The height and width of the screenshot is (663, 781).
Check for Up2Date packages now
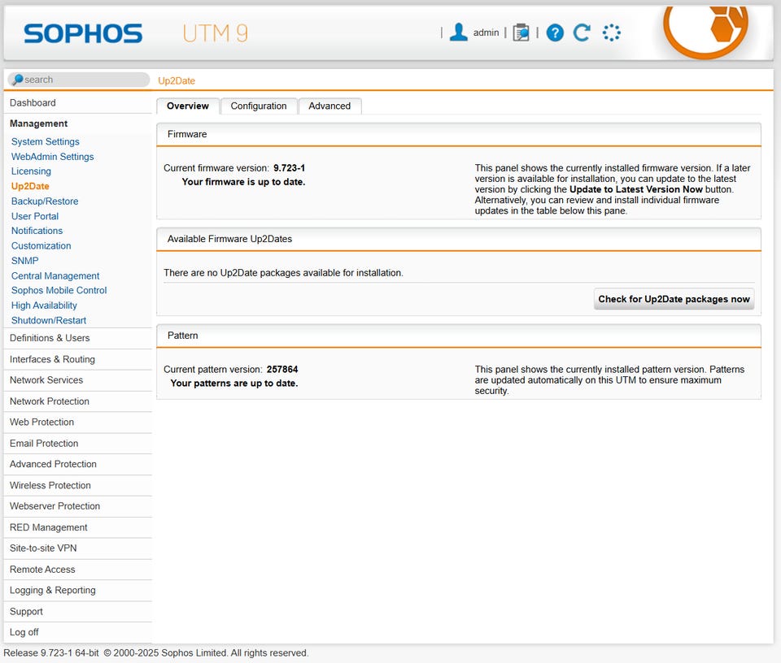coord(674,299)
